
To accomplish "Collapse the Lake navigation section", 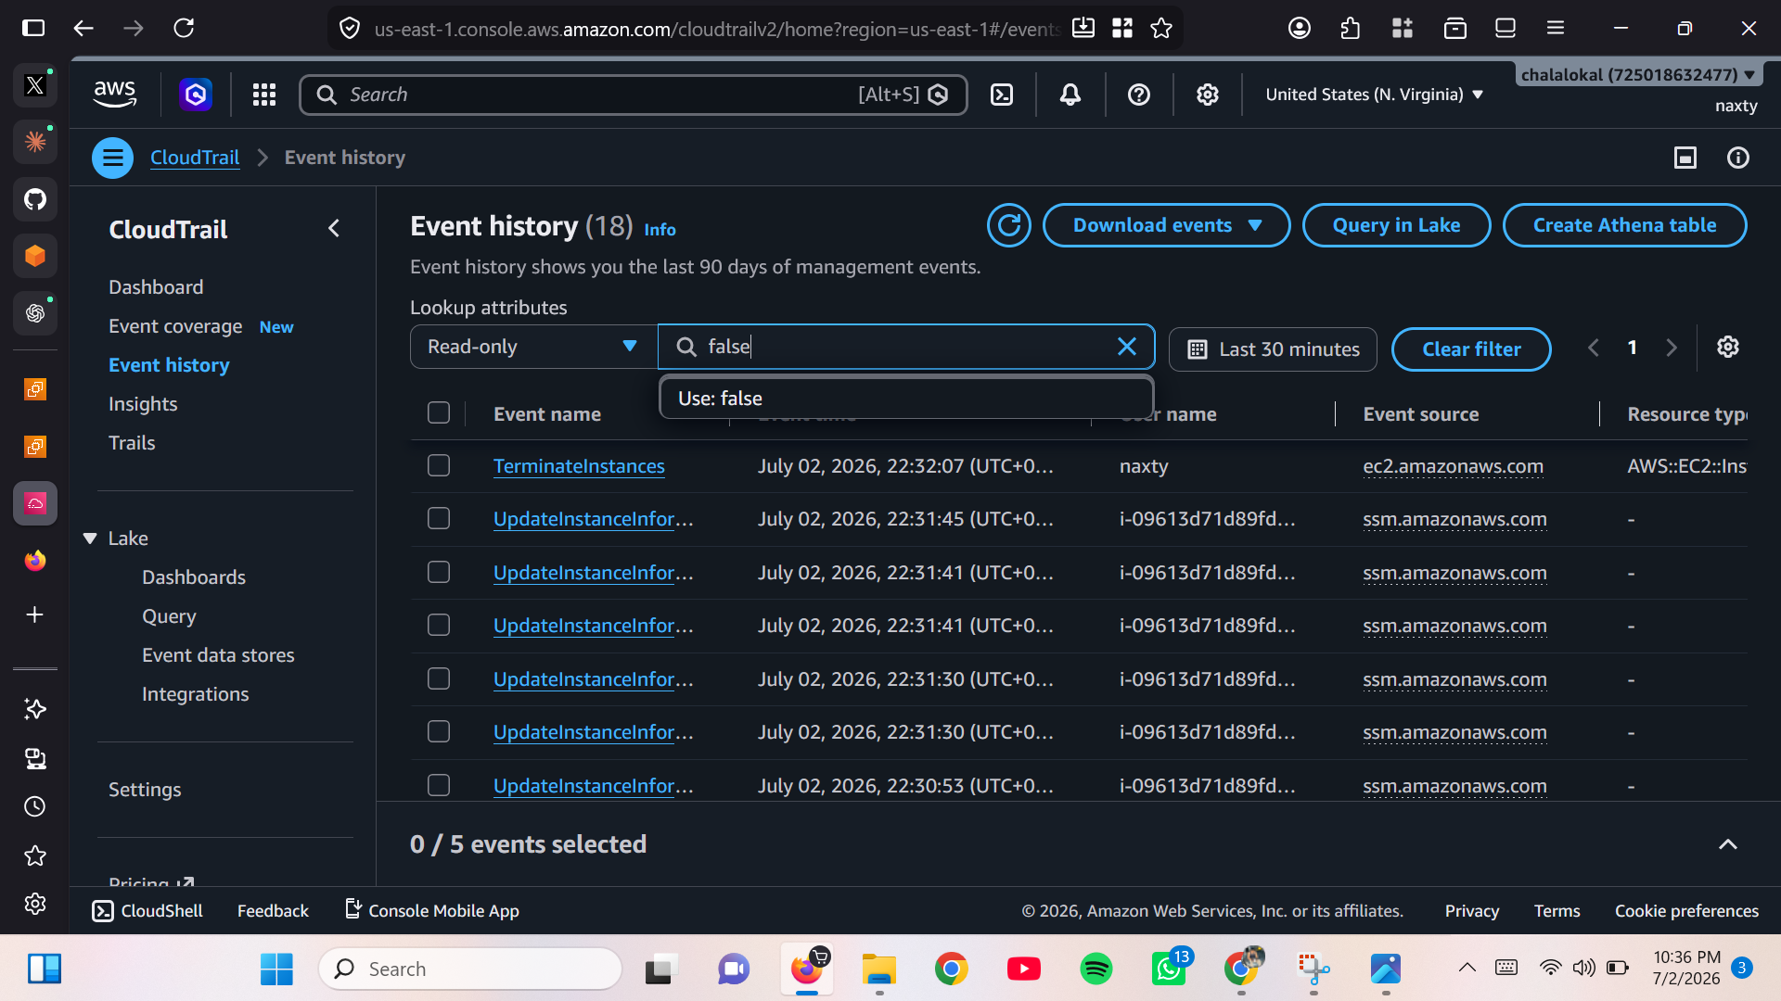I will (x=90, y=539).
